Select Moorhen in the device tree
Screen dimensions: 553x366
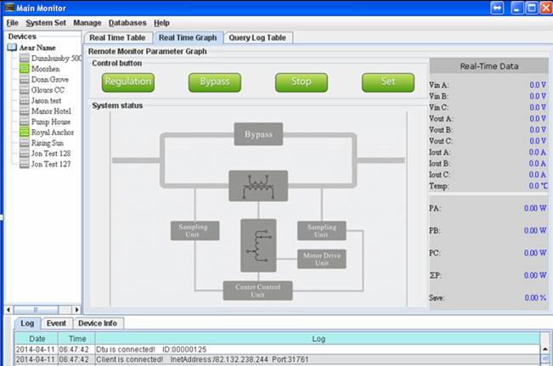(46, 69)
